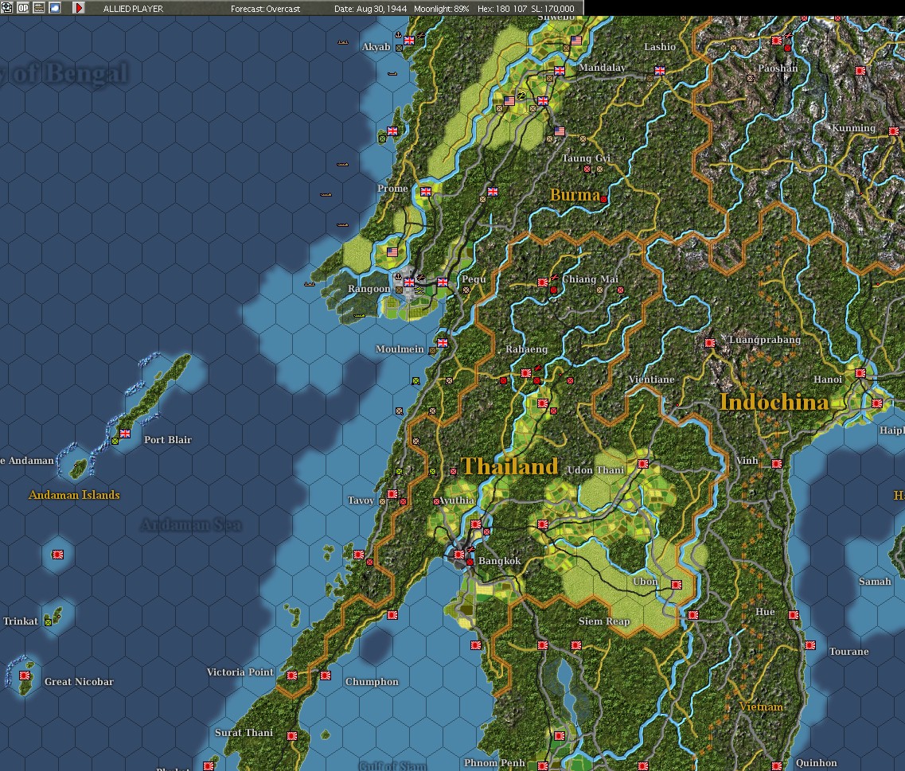Select the Japanese flag base at Hue
Screen dimensions: 905x771
794,615
